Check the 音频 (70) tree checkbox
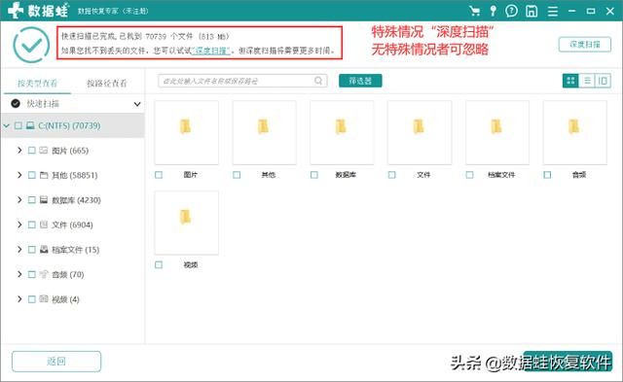 pyautogui.click(x=32, y=274)
